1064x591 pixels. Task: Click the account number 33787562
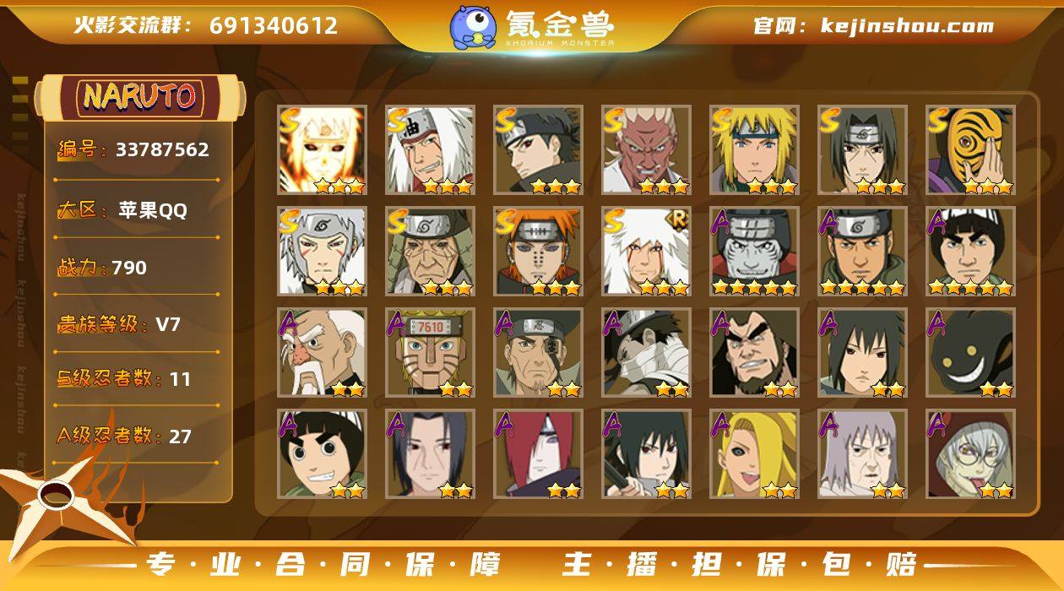pos(162,149)
